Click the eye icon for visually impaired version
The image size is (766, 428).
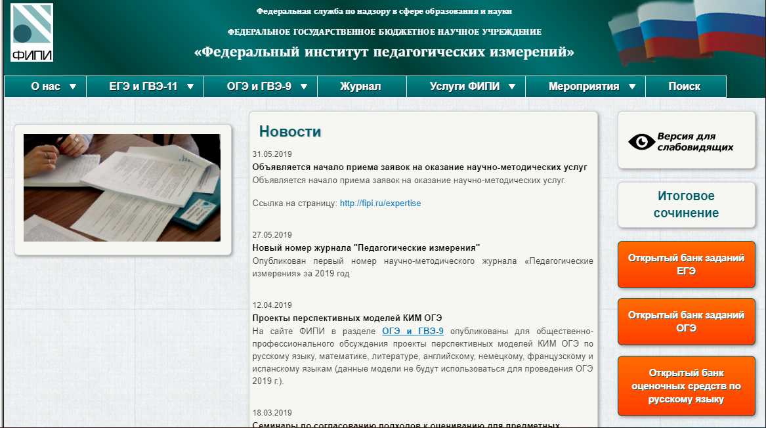(641, 142)
